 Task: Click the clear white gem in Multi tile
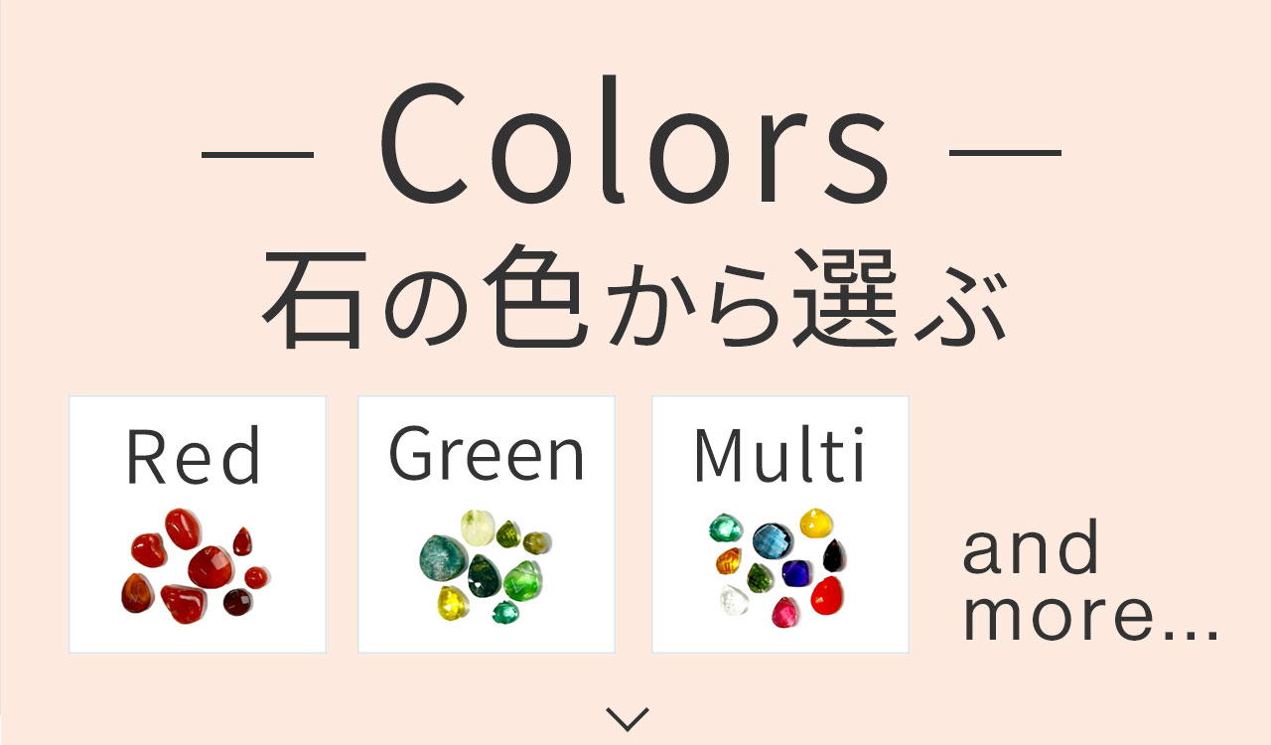point(732,600)
